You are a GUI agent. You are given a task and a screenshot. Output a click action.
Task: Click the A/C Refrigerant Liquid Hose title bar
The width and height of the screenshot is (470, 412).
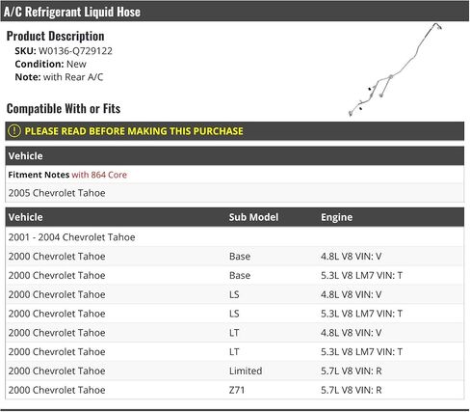click(x=235, y=12)
